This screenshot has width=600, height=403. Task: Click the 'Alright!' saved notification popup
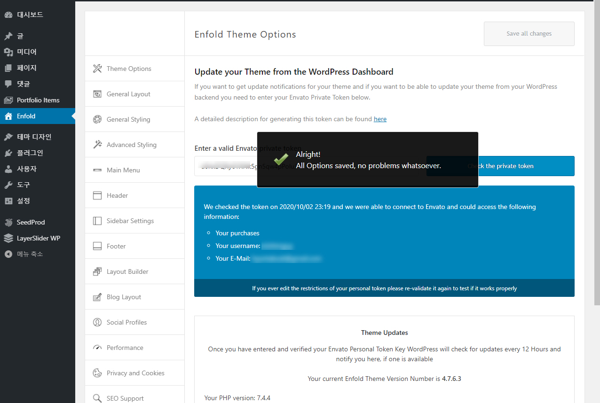(x=368, y=160)
